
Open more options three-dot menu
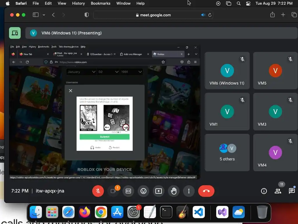coord(189,191)
